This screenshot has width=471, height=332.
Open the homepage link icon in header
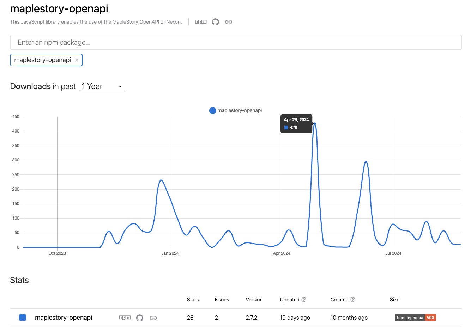(x=229, y=22)
